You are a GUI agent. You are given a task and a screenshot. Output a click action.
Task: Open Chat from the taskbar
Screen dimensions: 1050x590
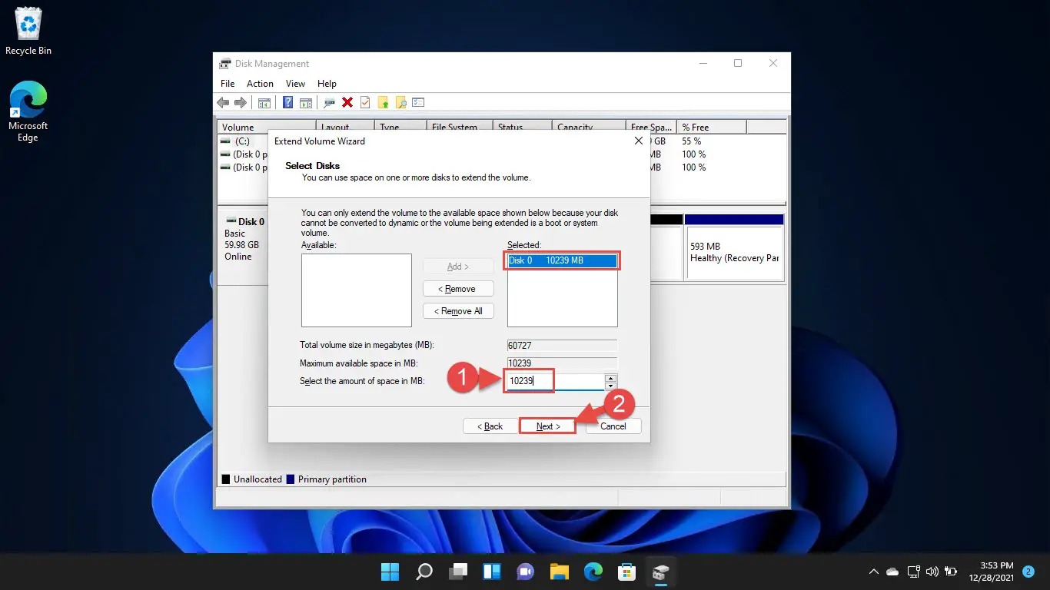tap(526, 572)
